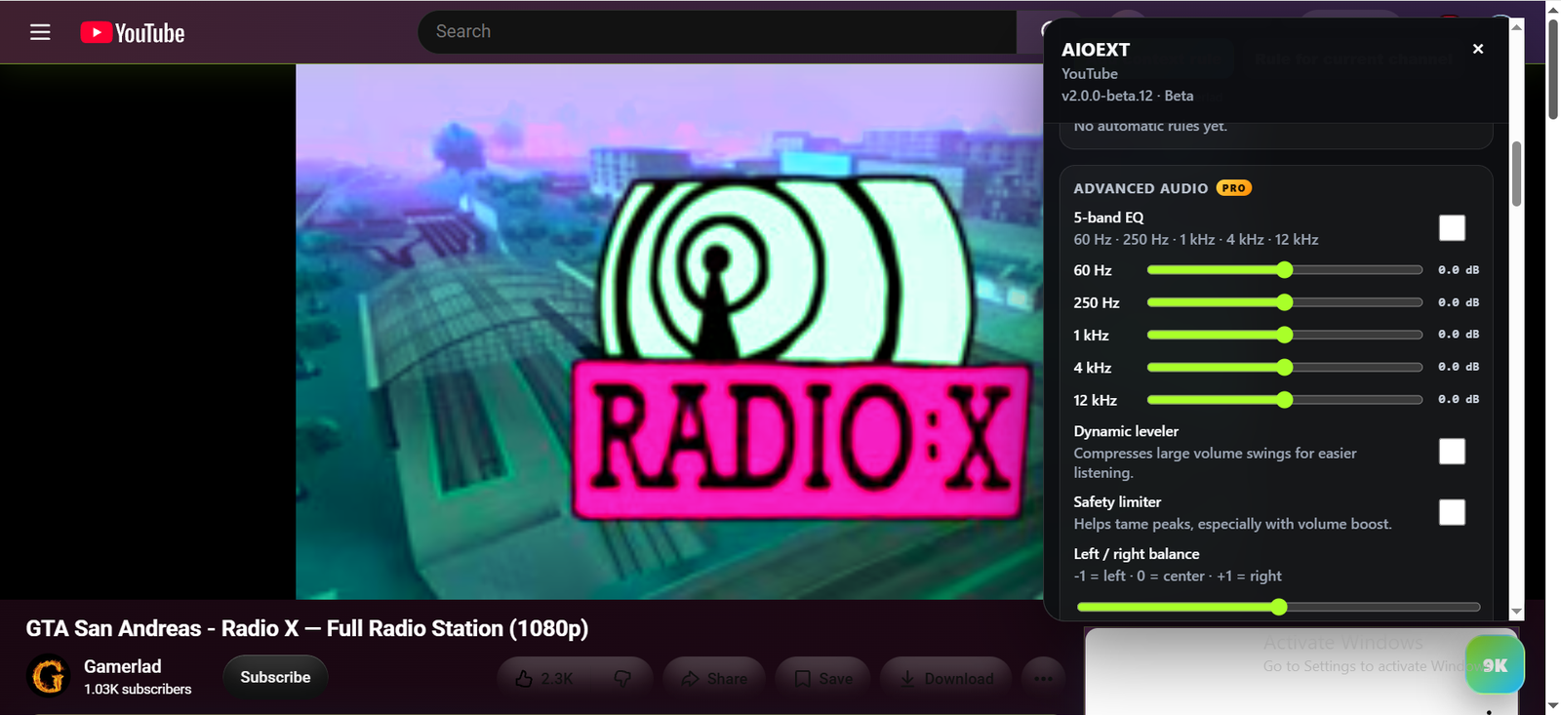Open the Gamerlad channel name link
The image size is (1561, 715).
click(x=123, y=666)
